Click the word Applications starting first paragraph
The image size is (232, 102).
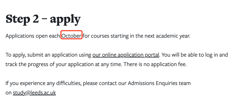click(x=20, y=36)
